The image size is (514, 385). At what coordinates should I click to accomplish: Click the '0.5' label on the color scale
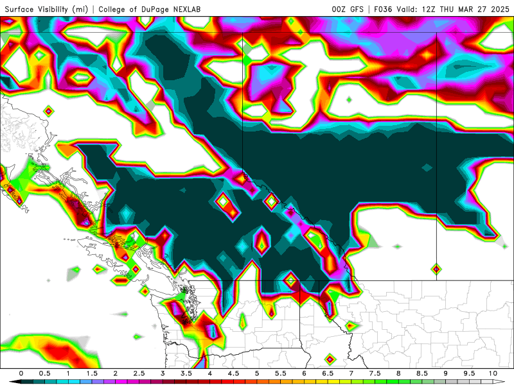pyautogui.click(x=44, y=373)
